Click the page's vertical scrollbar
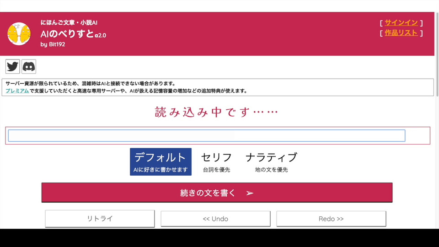 pyautogui.click(x=437, y=54)
